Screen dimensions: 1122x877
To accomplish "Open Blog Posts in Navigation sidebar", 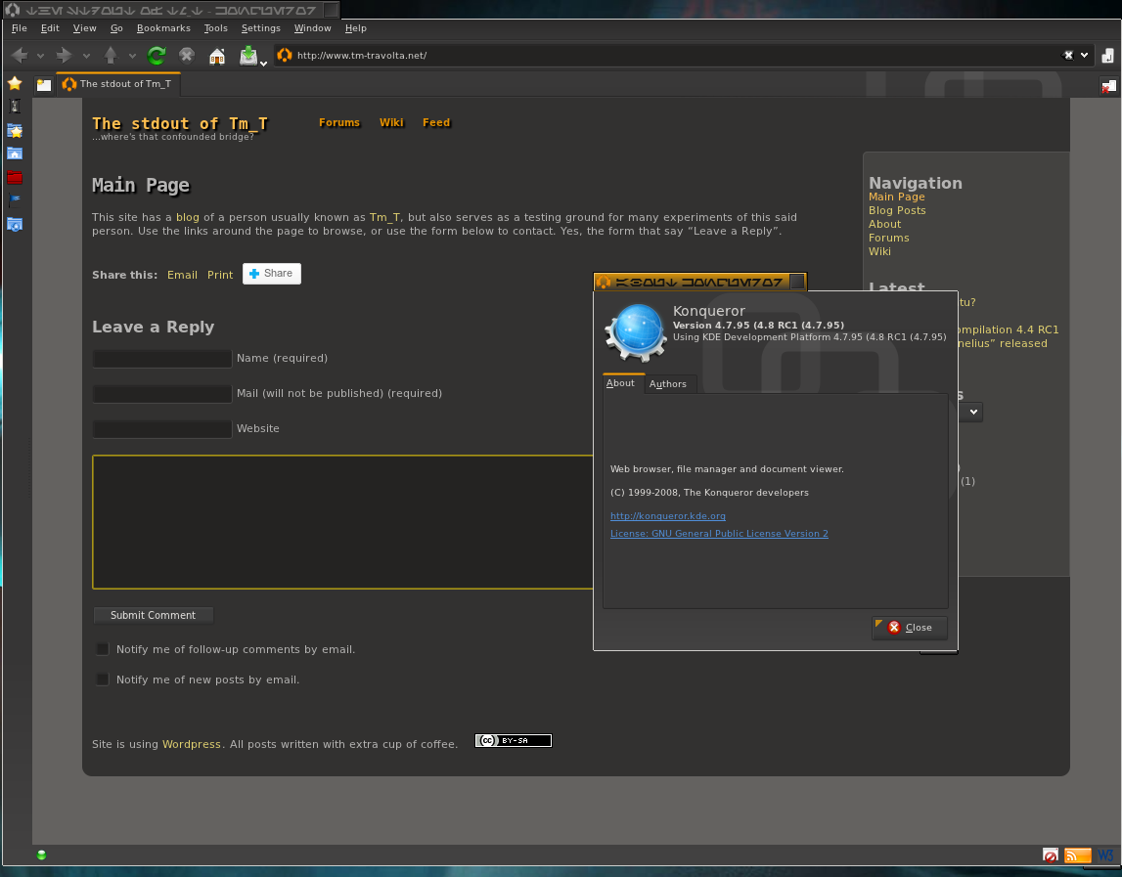I will pos(897,210).
